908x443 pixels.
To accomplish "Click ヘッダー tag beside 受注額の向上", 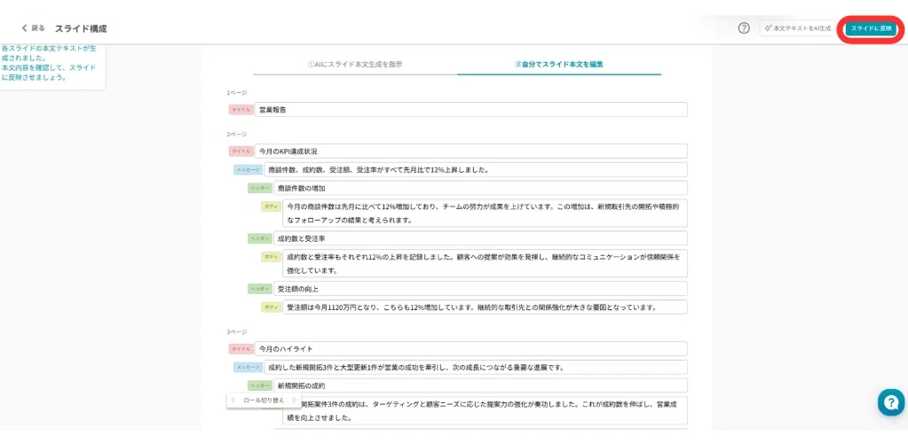I will (x=259, y=289).
